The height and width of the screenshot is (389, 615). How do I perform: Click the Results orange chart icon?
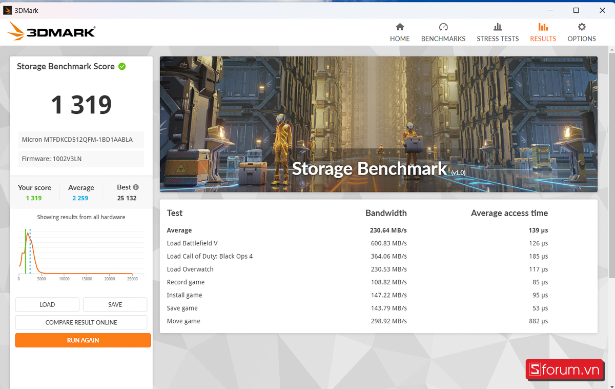[543, 27]
